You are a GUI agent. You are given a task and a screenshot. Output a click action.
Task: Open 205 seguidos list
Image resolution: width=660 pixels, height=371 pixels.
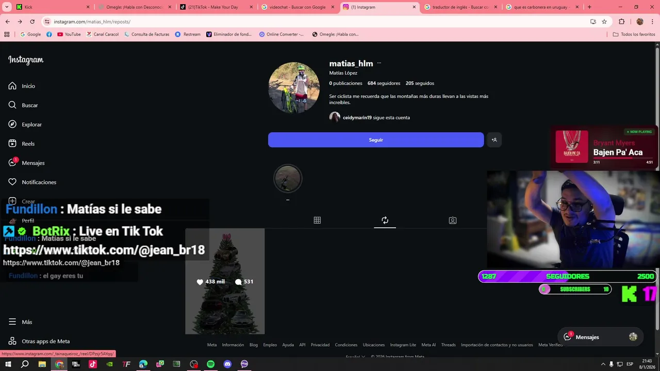420,83
